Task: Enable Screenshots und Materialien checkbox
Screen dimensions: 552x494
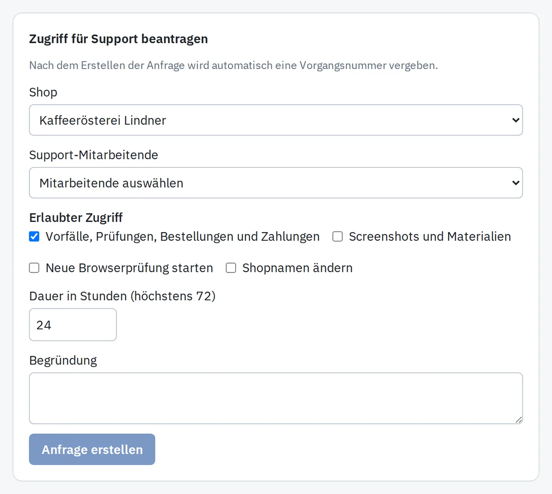Action: point(338,236)
